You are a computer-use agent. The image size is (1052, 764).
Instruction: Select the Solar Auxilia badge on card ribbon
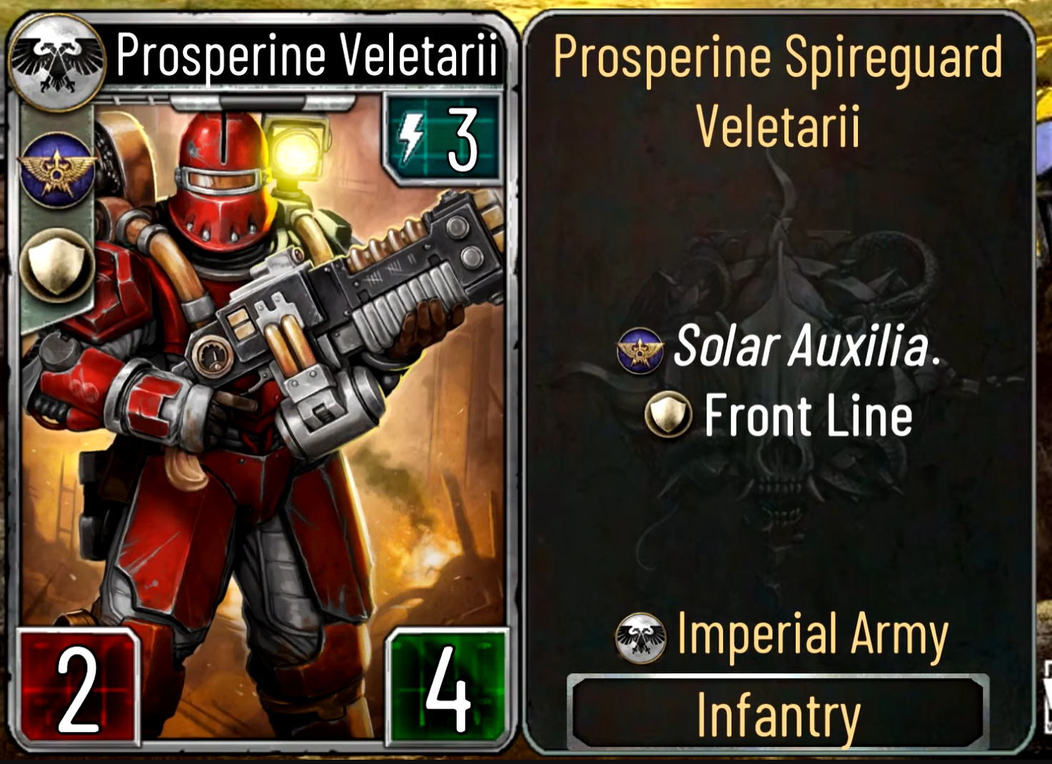57,170
